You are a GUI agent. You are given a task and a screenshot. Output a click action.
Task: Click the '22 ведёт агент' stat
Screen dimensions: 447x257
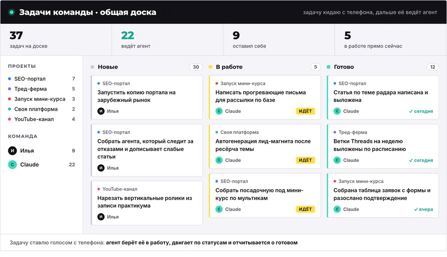tap(168, 40)
